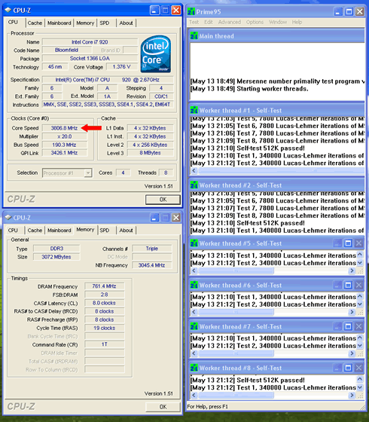Click the QPI Link value 3426.1 MHz

point(64,153)
